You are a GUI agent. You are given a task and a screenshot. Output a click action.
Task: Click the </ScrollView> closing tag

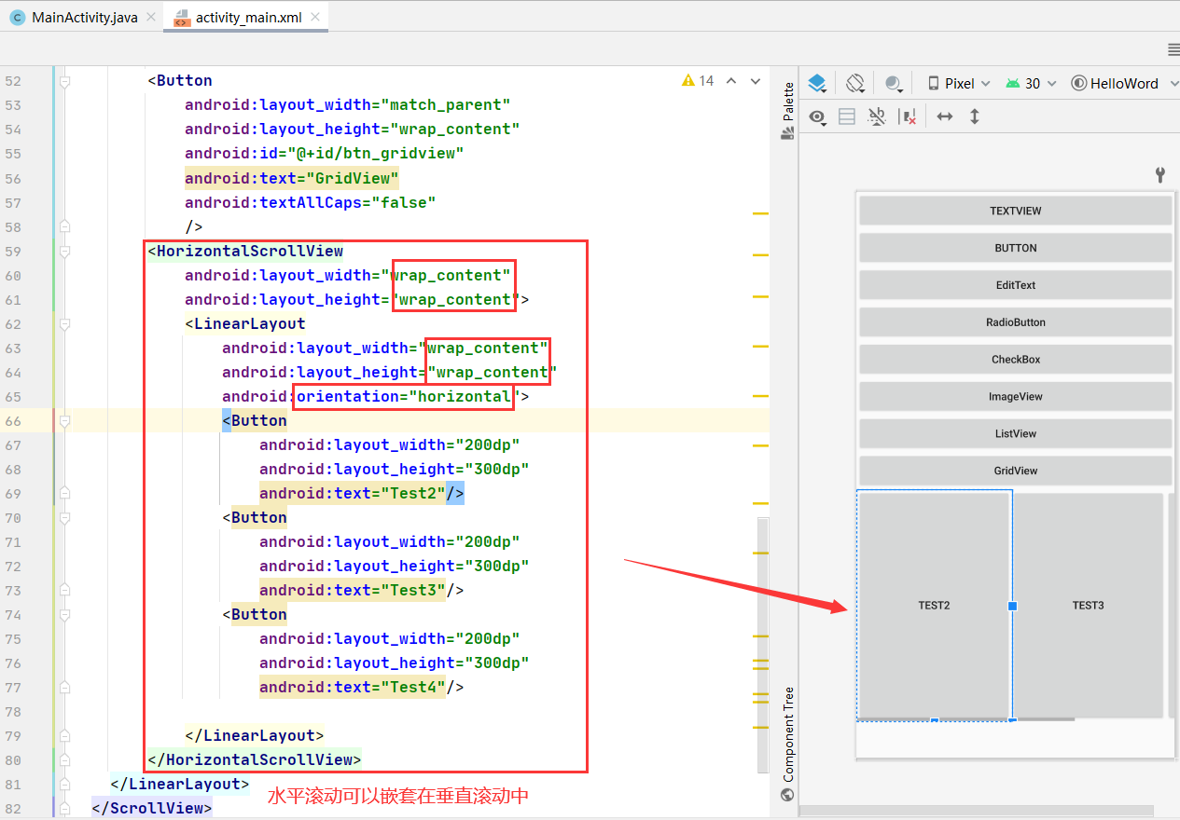click(152, 808)
